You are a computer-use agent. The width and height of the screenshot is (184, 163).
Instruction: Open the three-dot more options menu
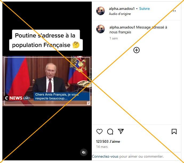(x=174, y=11)
